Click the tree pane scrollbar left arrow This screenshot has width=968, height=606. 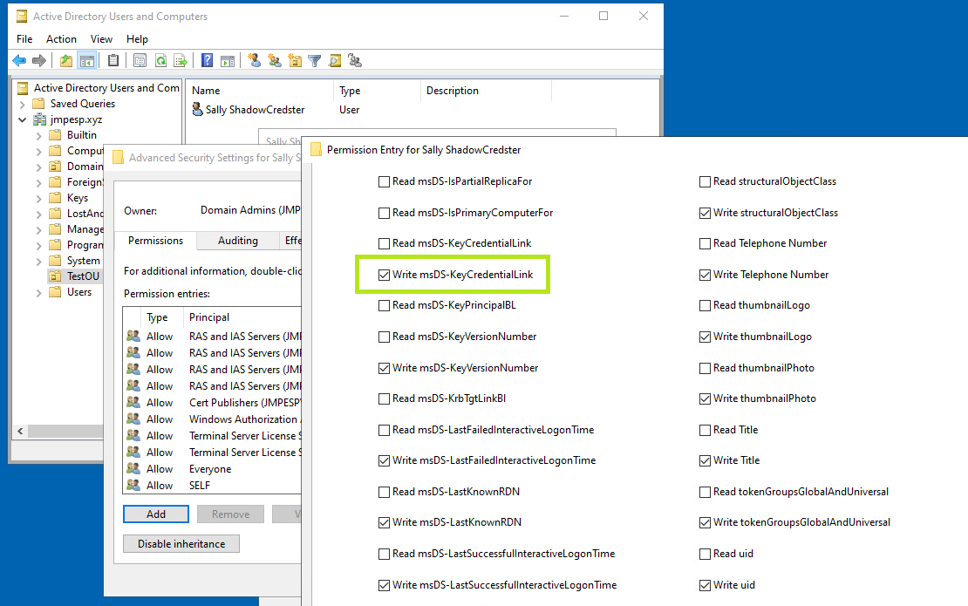[x=20, y=431]
